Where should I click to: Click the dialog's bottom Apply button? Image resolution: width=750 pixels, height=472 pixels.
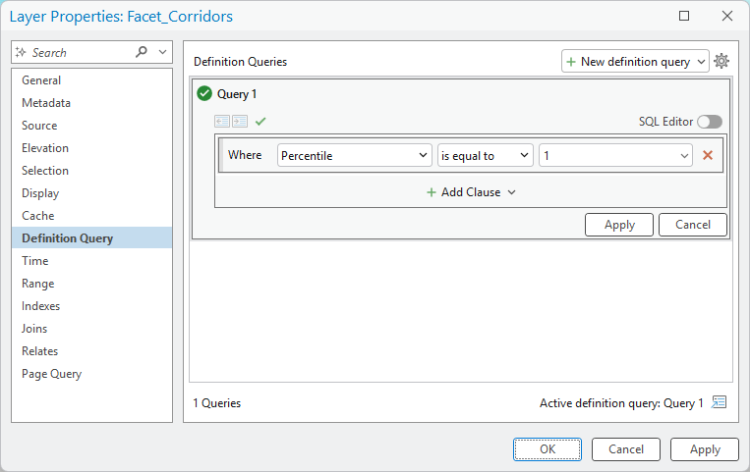tap(705, 449)
